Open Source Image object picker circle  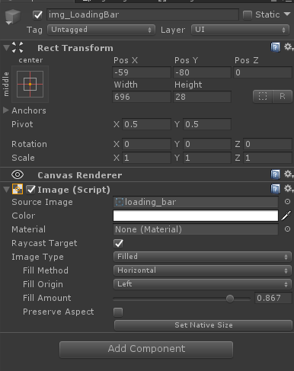[287, 202]
